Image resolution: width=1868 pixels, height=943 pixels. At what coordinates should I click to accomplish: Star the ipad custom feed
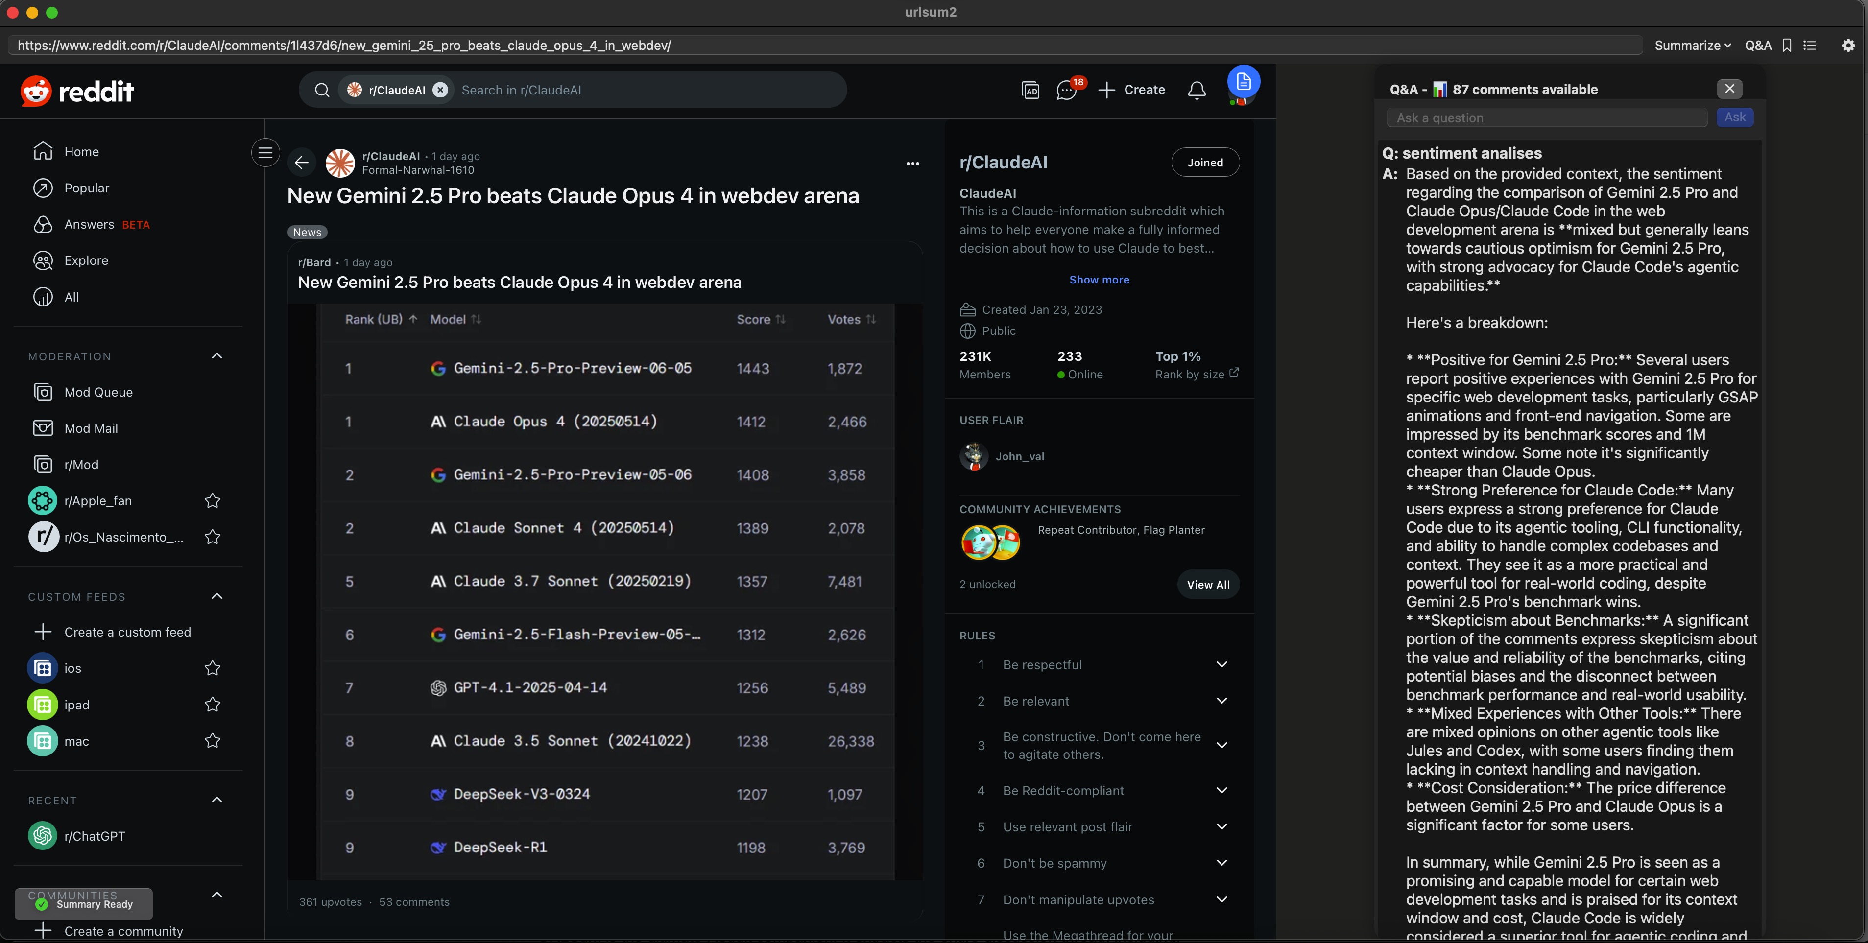point(213,705)
